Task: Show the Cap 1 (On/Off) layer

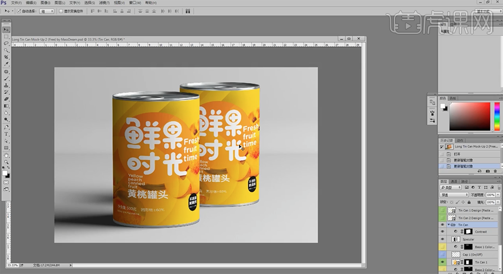Action: coord(442,254)
